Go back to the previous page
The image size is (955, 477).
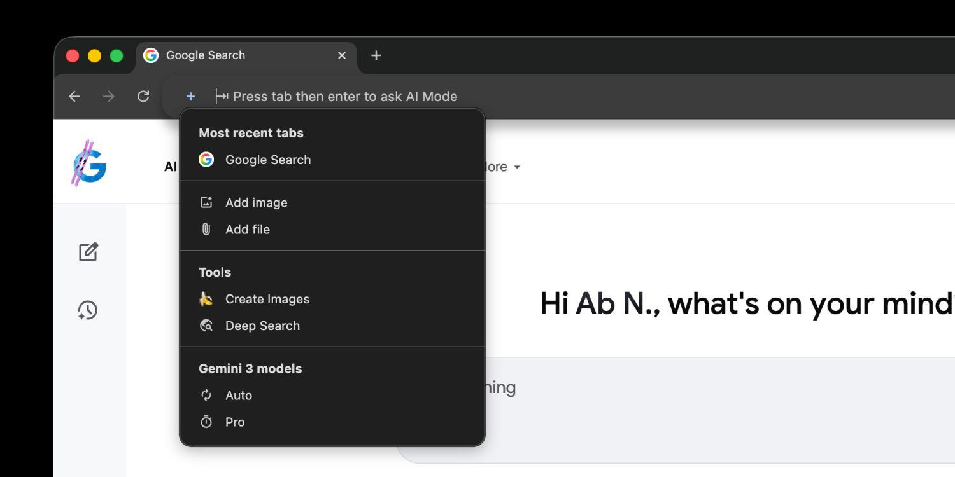(74, 96)
